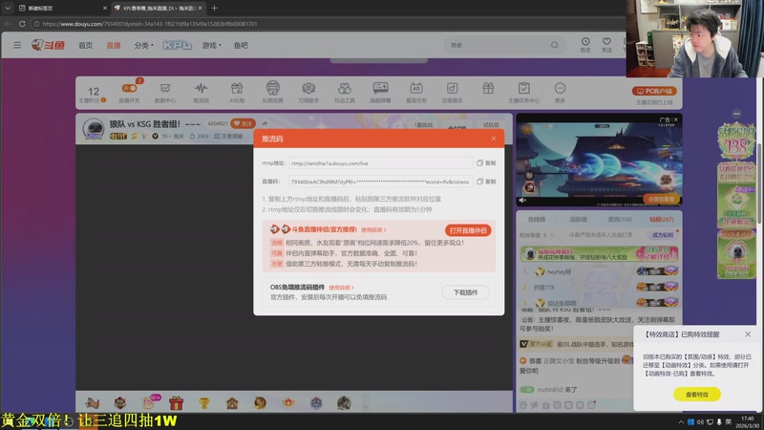Screen dimensions: 764x430
Task: Unmute the ad video speaker icon
Action: click(522, 200)
